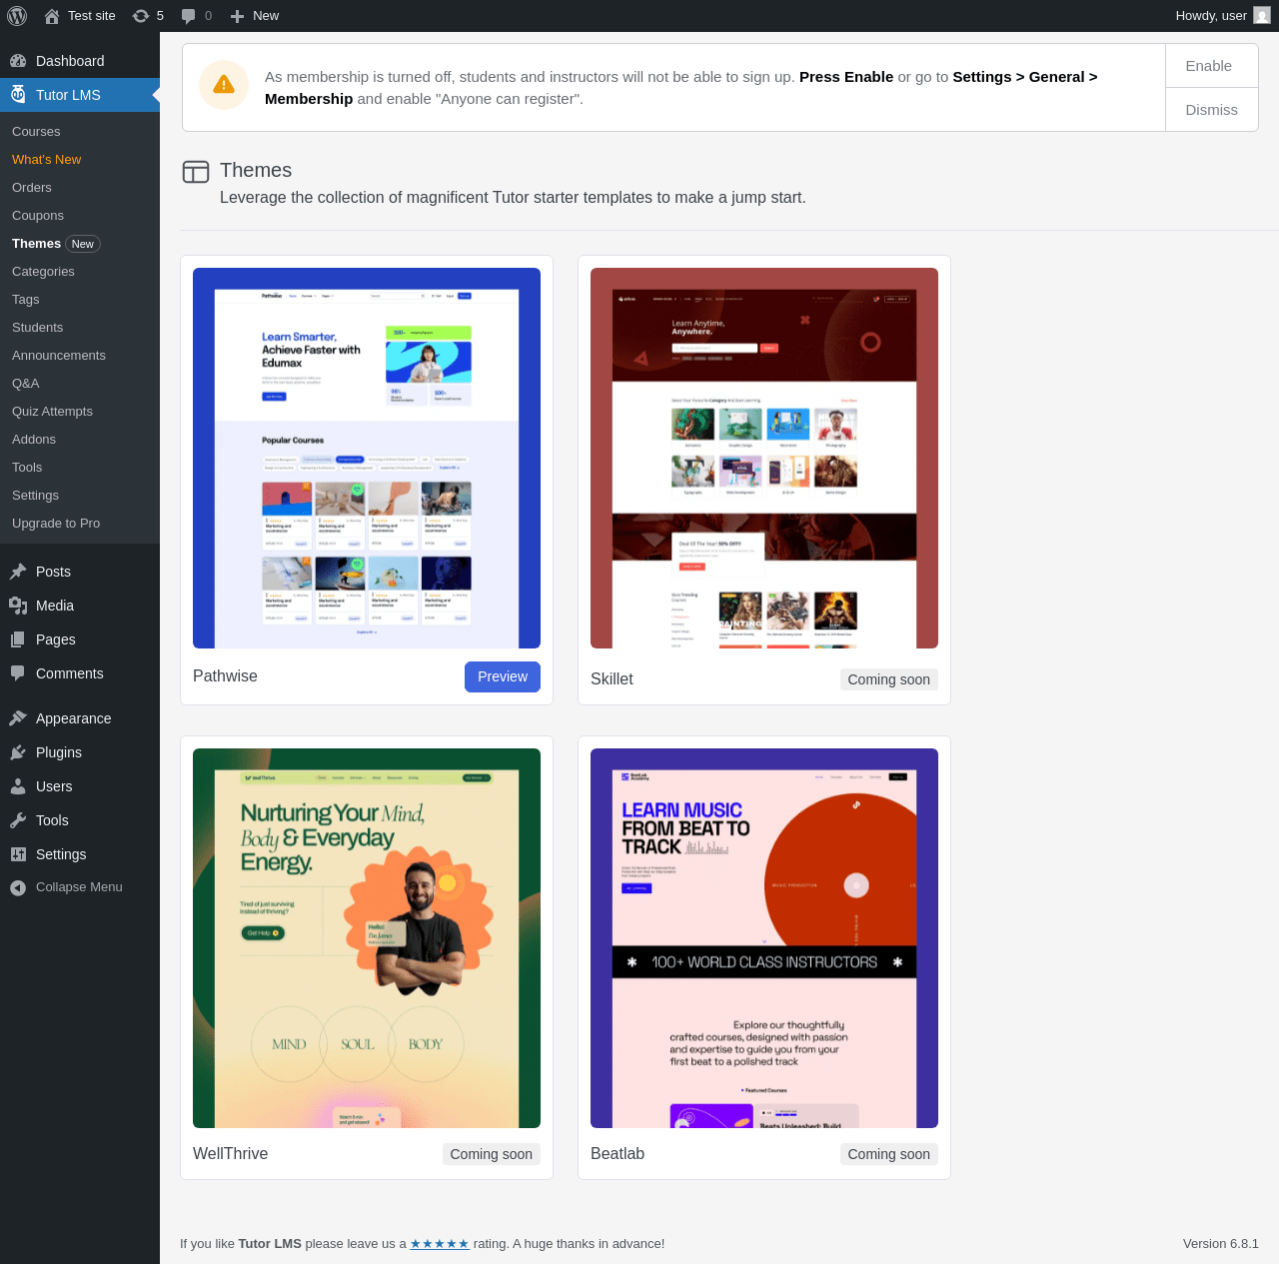Click Collapse Menu label
The width and height of the screenshot is (1279, 1264).
79,887
